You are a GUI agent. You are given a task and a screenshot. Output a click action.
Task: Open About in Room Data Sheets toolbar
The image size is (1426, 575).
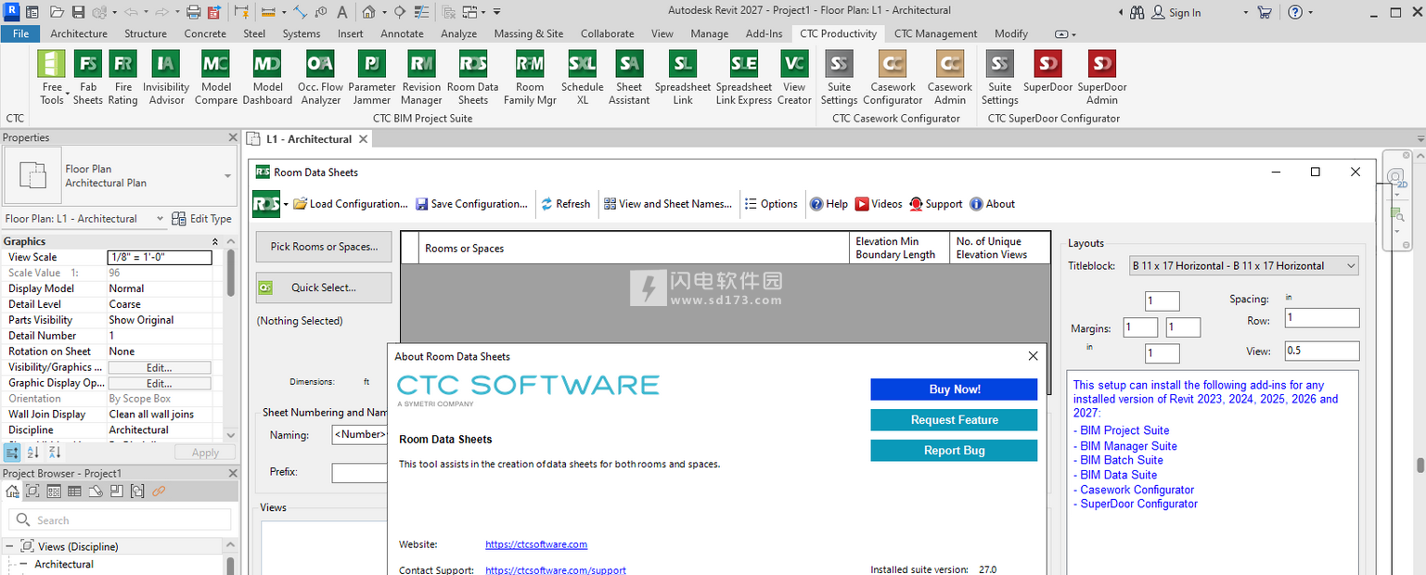click(992, 204)
